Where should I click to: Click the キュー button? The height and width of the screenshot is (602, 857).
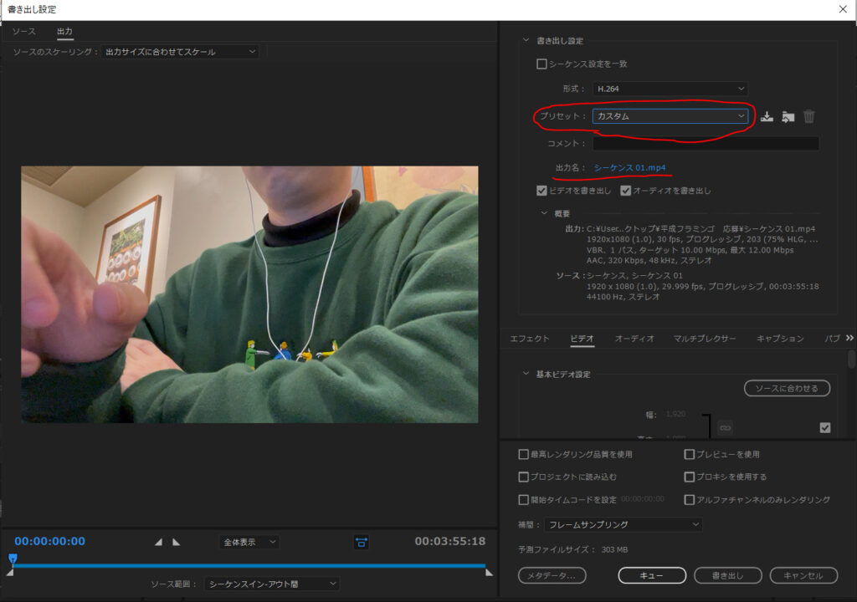point(652,575)
